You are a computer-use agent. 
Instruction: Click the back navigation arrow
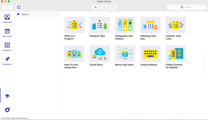tap(4, 7)
